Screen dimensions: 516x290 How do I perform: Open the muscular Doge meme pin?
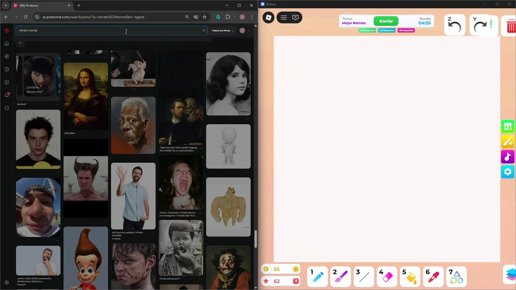[x=228, y=207]
